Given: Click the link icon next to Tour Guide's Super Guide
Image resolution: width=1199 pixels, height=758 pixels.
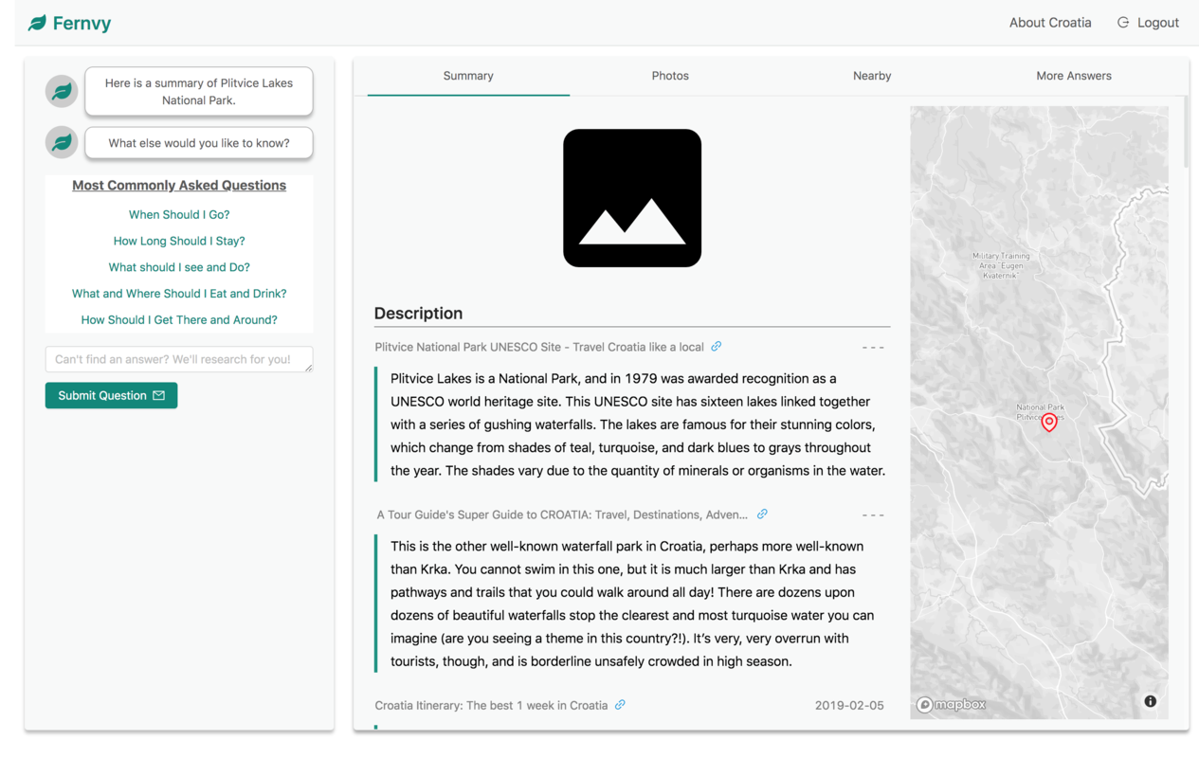Looking at the screenshot, I should point(762,514).
